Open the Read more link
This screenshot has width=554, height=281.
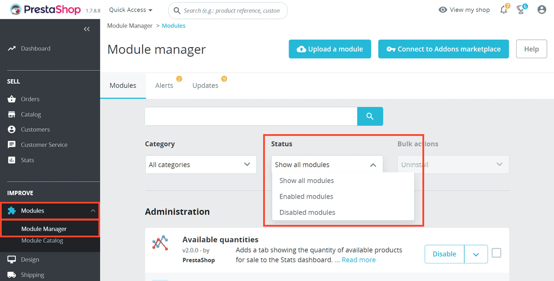click(x=359, y=260)
